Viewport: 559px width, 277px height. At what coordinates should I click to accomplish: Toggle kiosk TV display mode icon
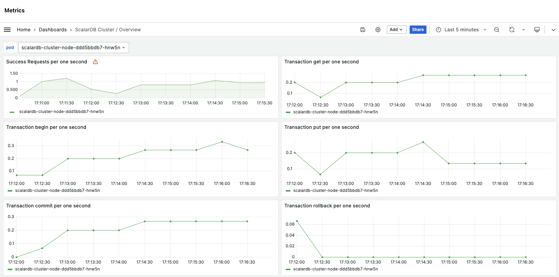click(537, 30)
